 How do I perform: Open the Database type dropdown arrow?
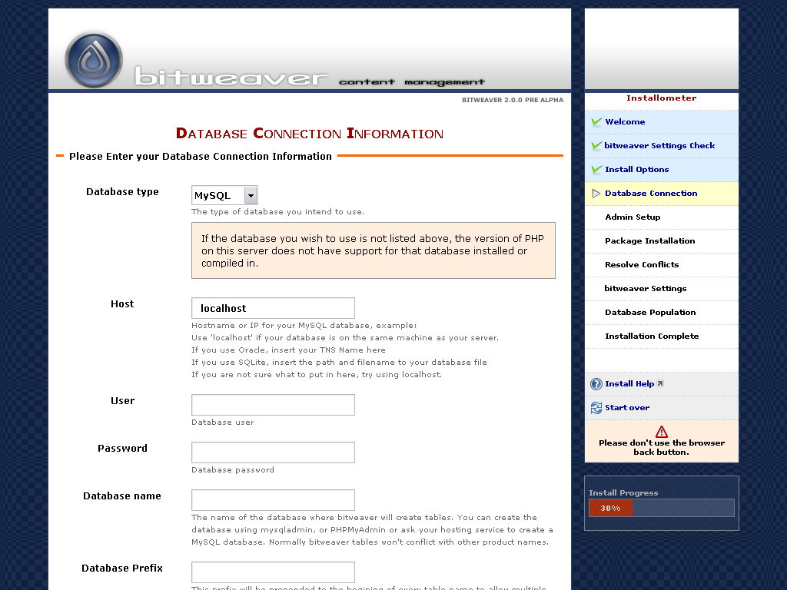(251, 195)
